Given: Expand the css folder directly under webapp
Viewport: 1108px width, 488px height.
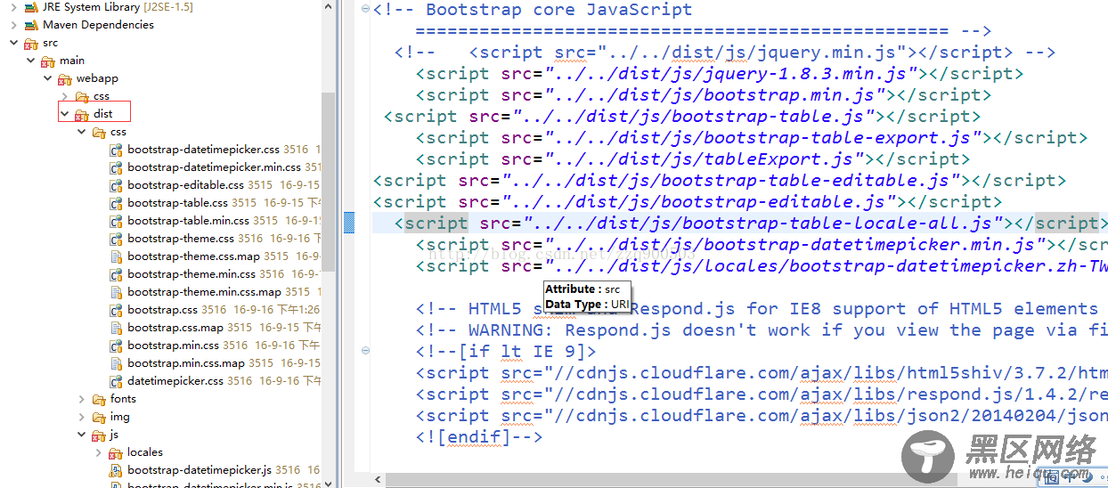Looking at the screenshot, I should click(64, 96).
